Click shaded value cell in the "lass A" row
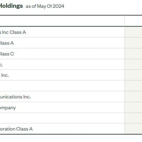The image size is (142, 142). tap(133, 43)
